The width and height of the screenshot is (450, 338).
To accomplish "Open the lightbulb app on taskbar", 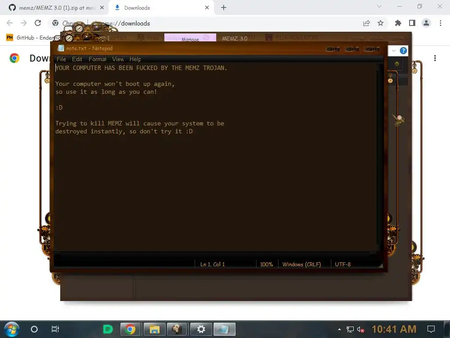I will pos(177,329).
